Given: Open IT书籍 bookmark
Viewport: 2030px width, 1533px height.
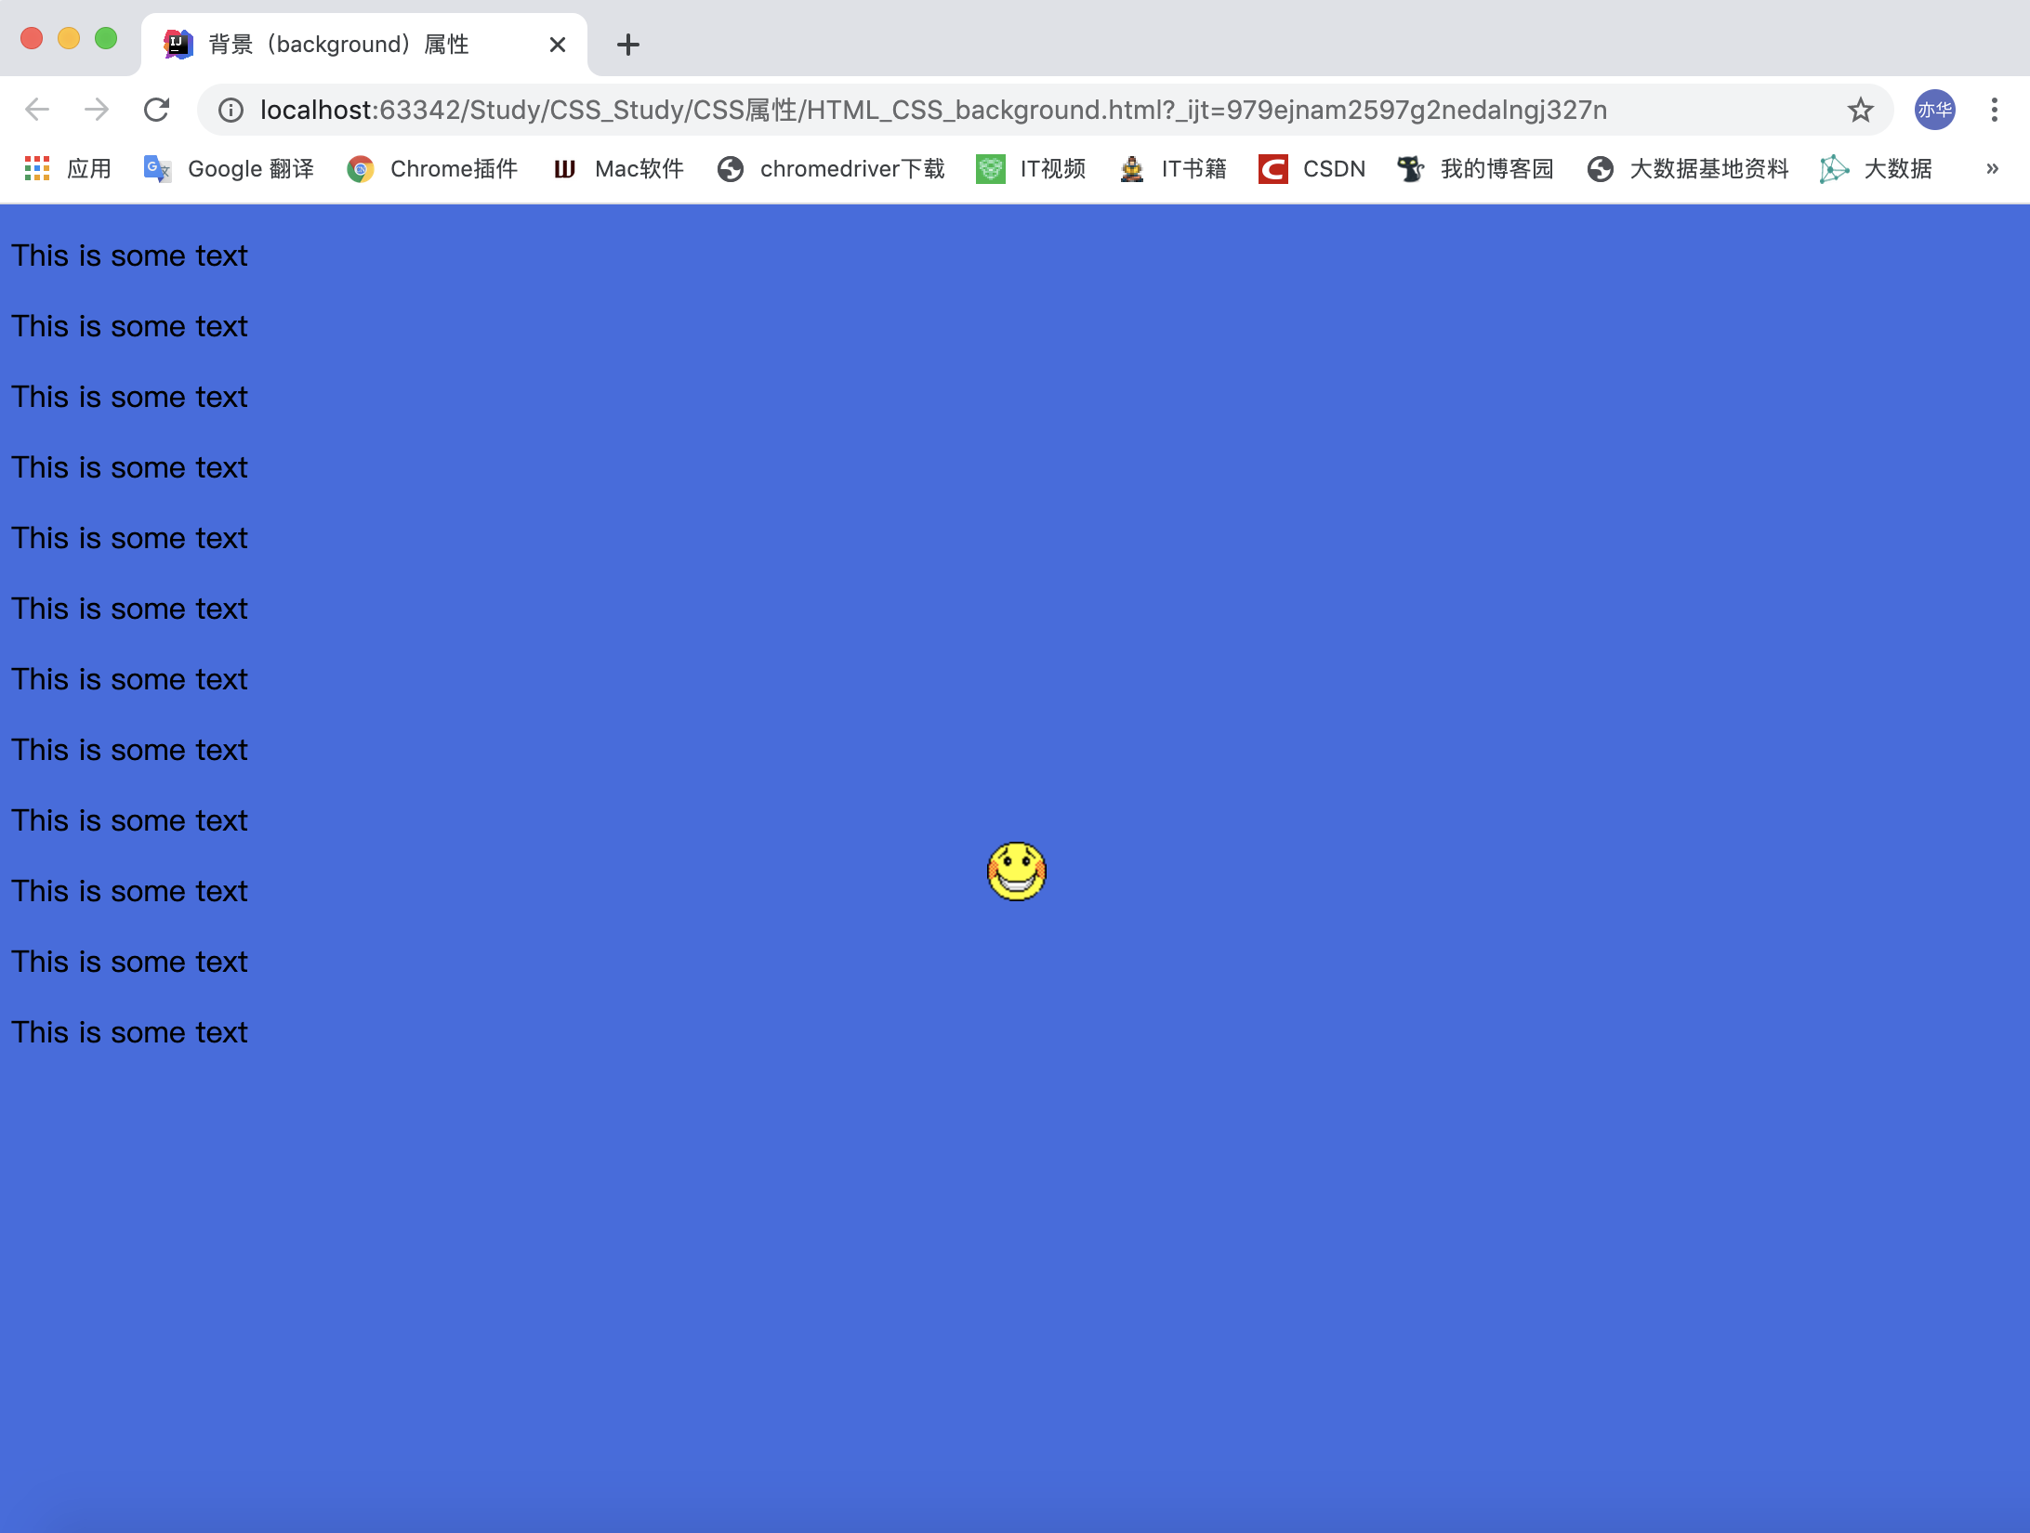Looking at the screenshot, I should pyautogui.click(x=1173, y=169).
